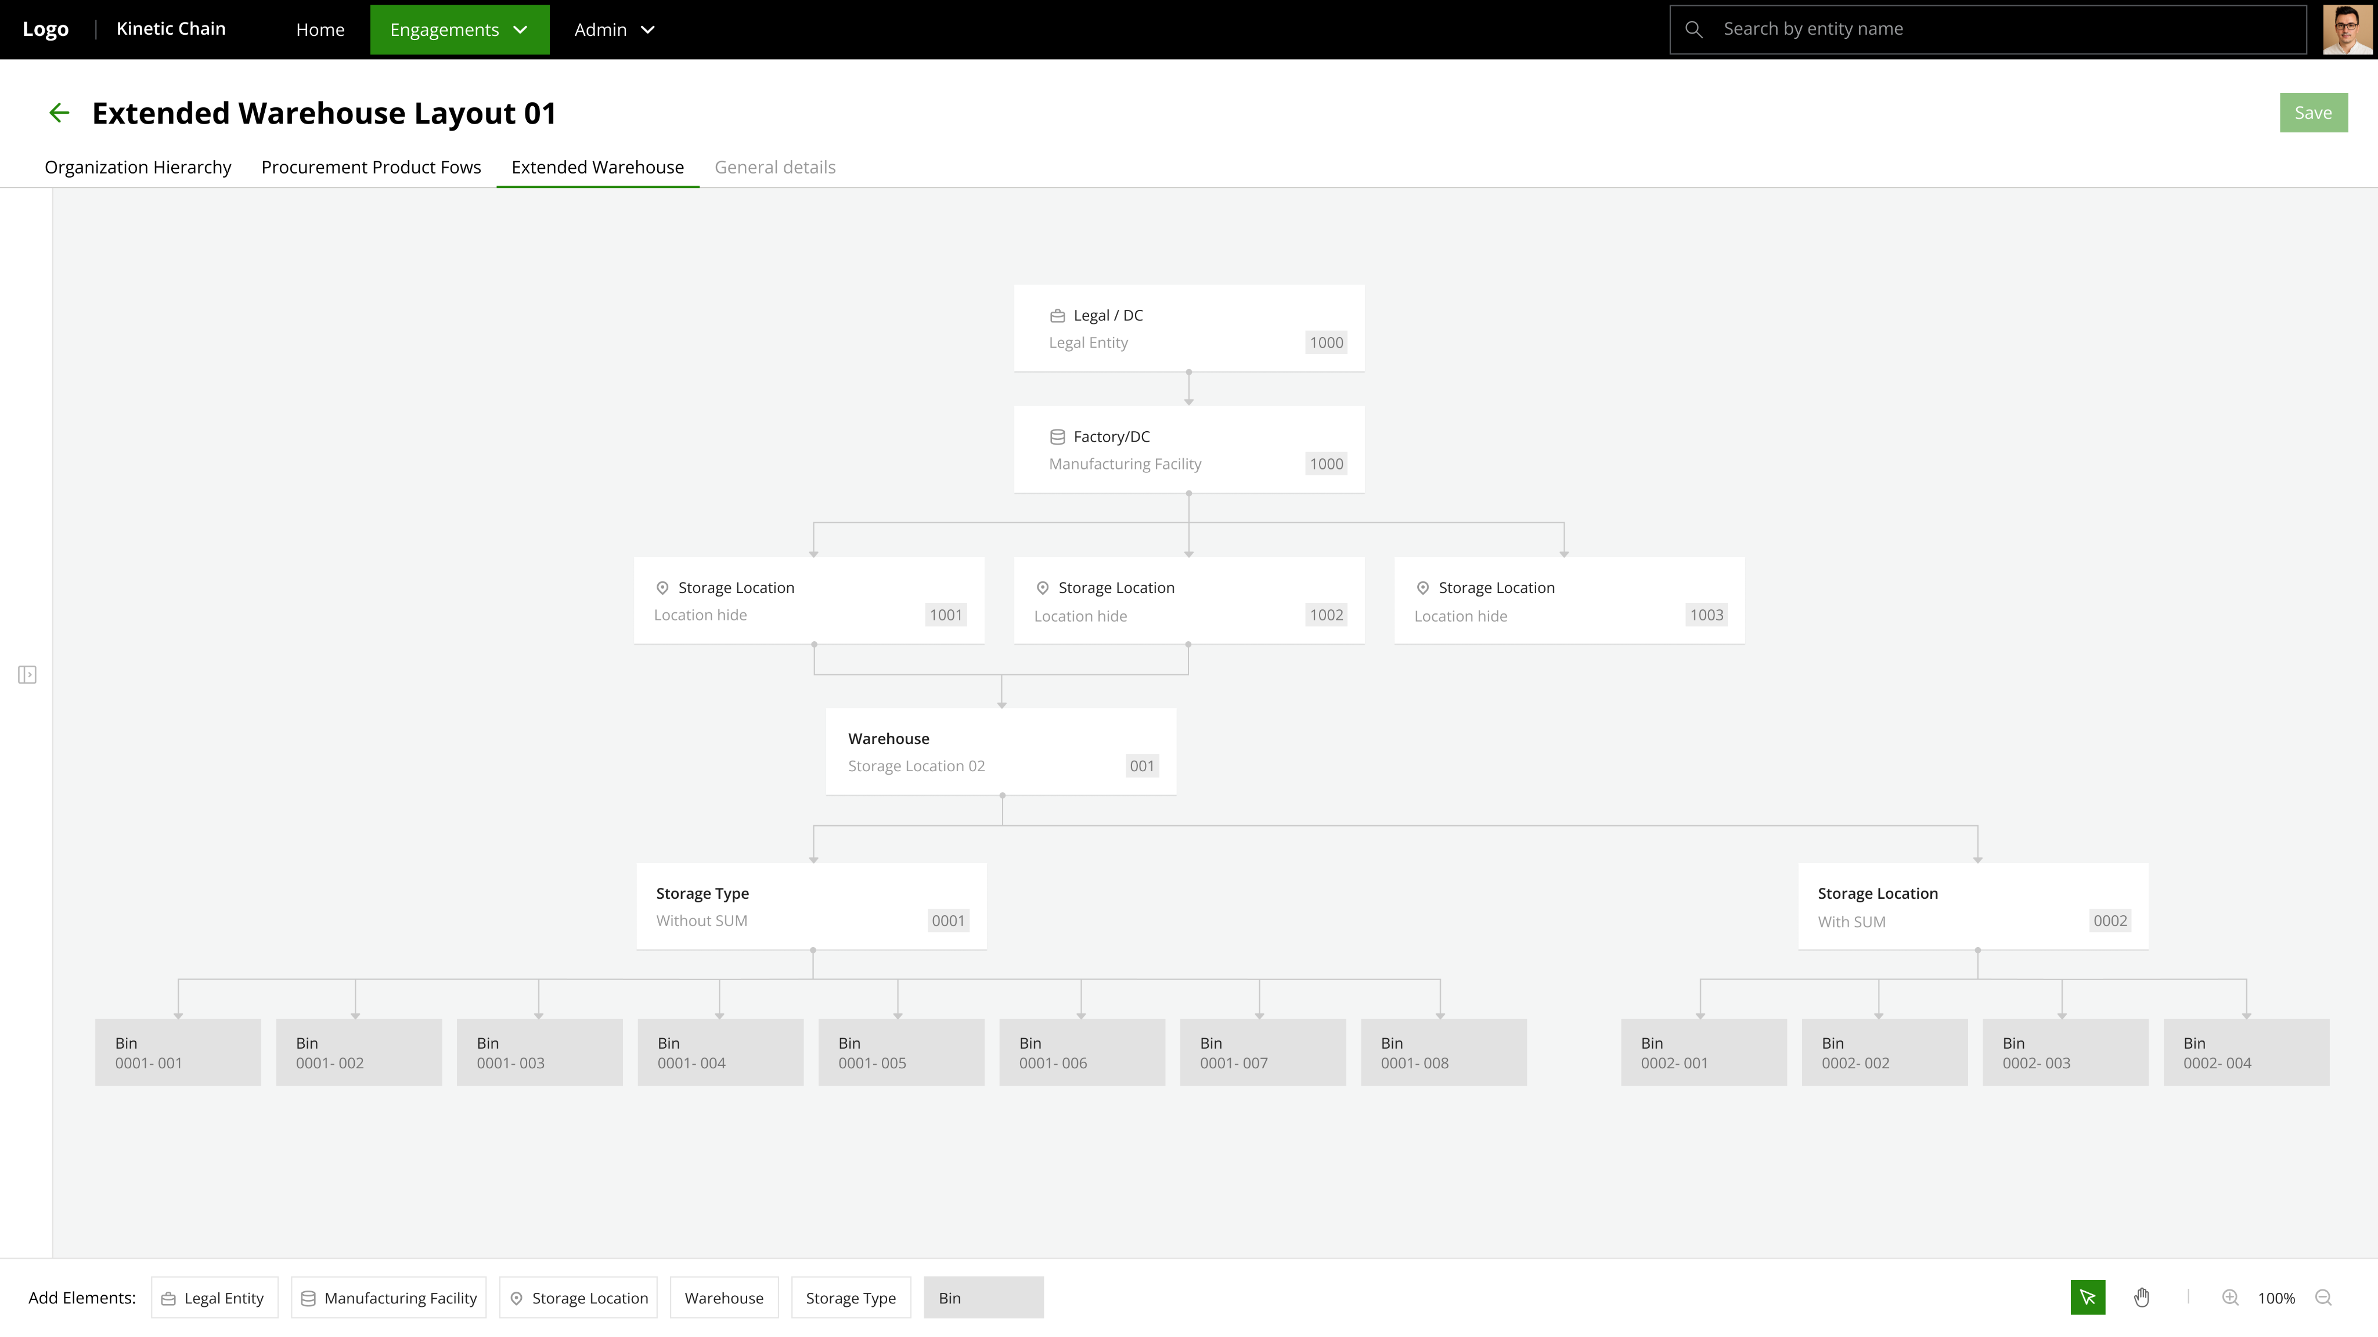This screenshot has height=1337, width=2378.
Task: Activate the hand pan tool
Action: pyautogui.click(x=2143, y=1298)
